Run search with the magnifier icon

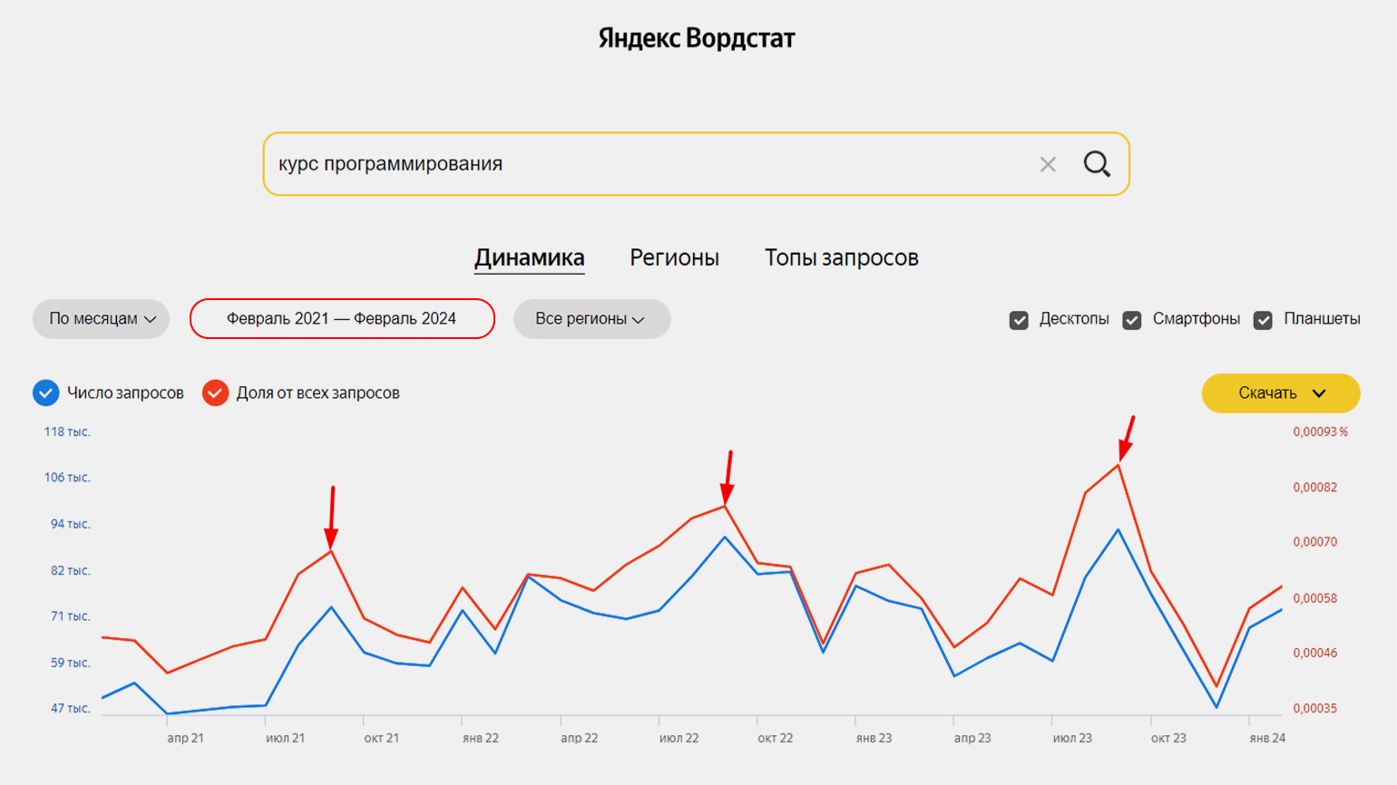[1097, 164]
